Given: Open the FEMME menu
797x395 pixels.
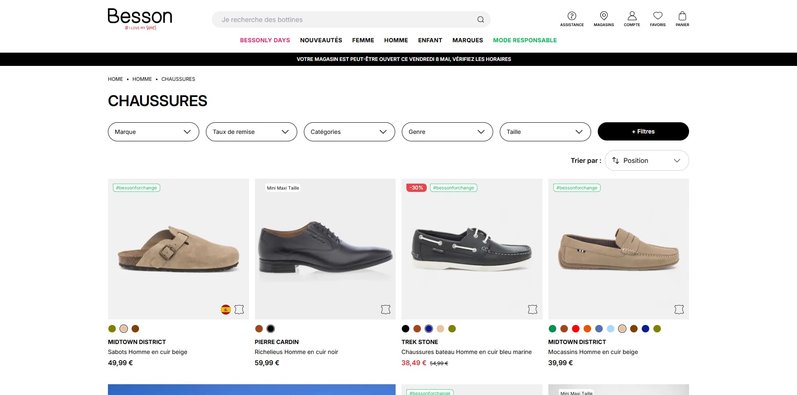Looking at the screenshot, I should [x=363, y=40].
